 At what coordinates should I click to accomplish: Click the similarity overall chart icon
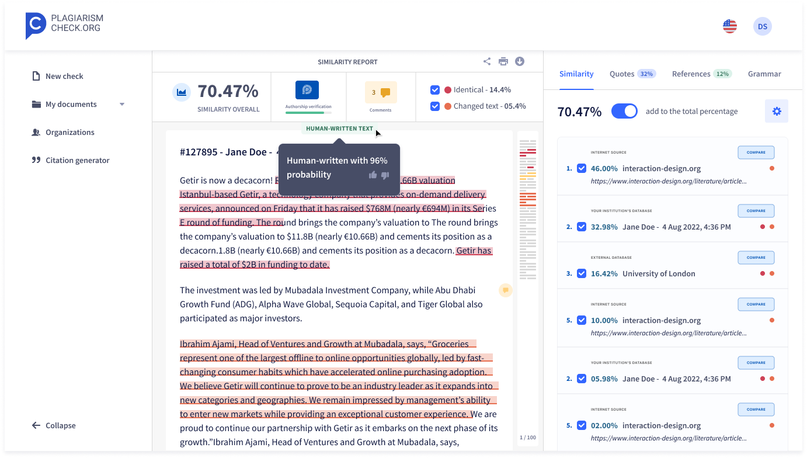[182, 92]
